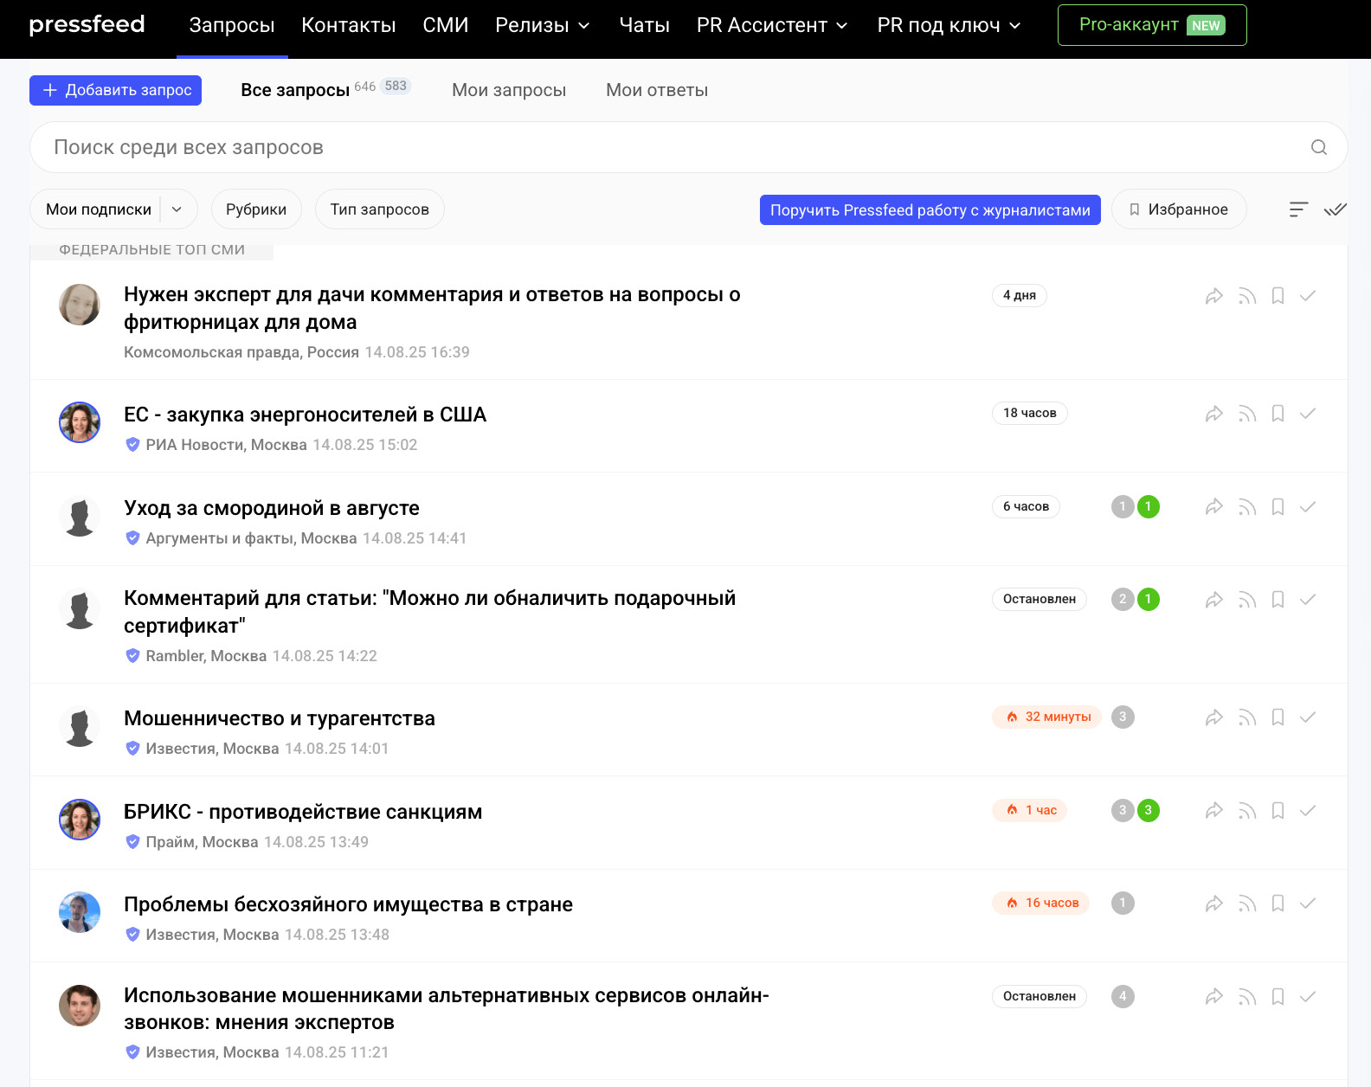Expand the 'PR под ключ' menu
This screenshot has width=1371, height=1087.
tap(949, 26)
